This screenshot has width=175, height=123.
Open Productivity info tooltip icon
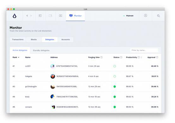139,57
